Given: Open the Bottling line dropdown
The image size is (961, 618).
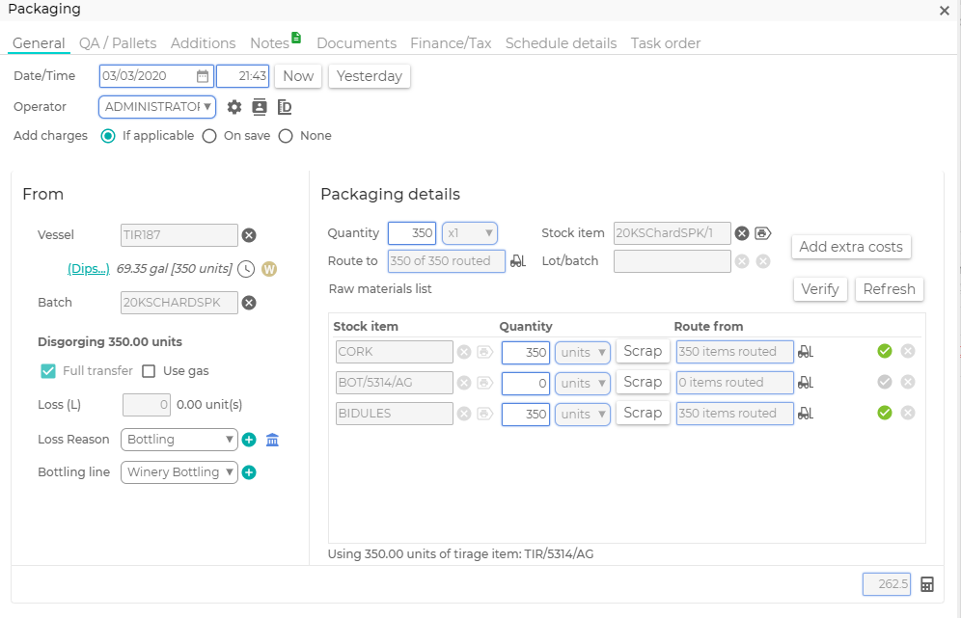Looking at the screenshot, I should (178, 472).
